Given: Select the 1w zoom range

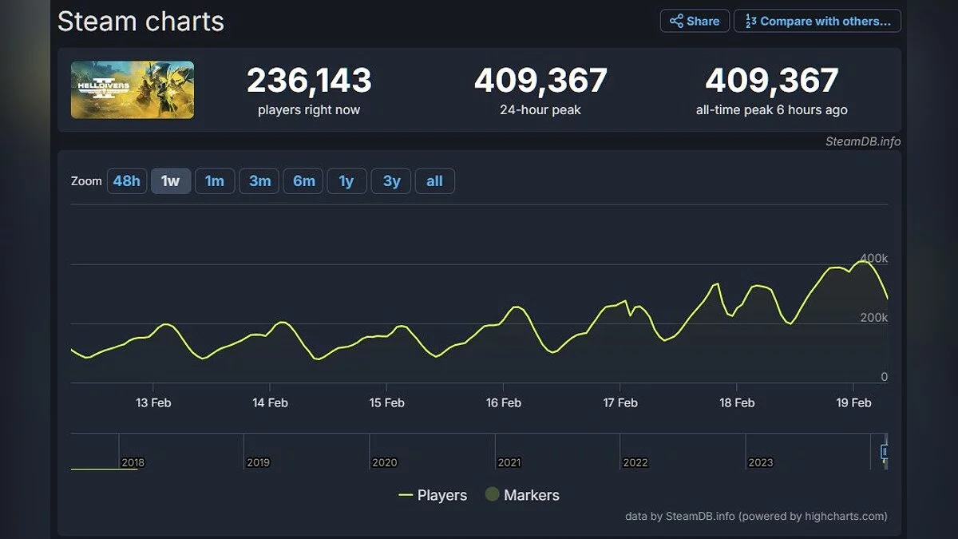Looking at the screenshot, I should click(x=171, y=181).
